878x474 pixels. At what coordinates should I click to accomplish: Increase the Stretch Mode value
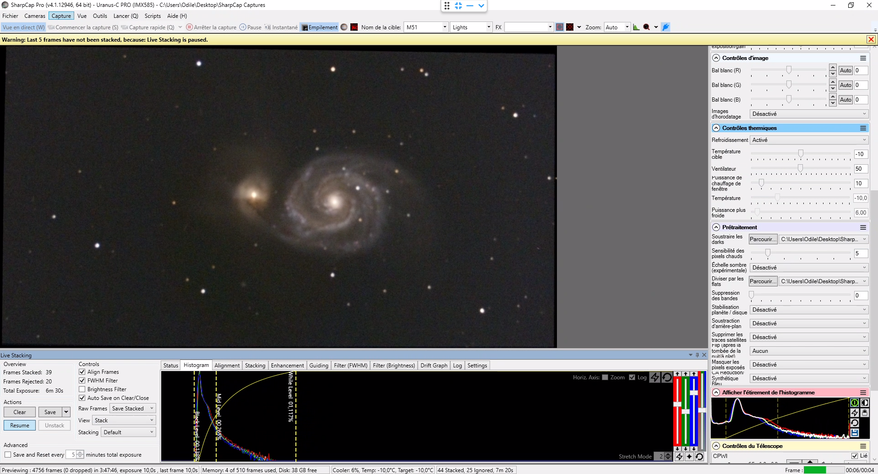point(668,454)
